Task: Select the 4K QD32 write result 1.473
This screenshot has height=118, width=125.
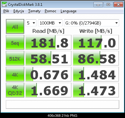Action: pos(96,90)
